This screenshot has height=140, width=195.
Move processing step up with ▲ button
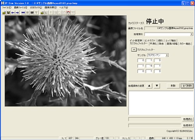click(x=149, y=86)
